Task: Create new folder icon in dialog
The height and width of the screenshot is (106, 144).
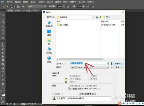Action: [x=104, y=17]
